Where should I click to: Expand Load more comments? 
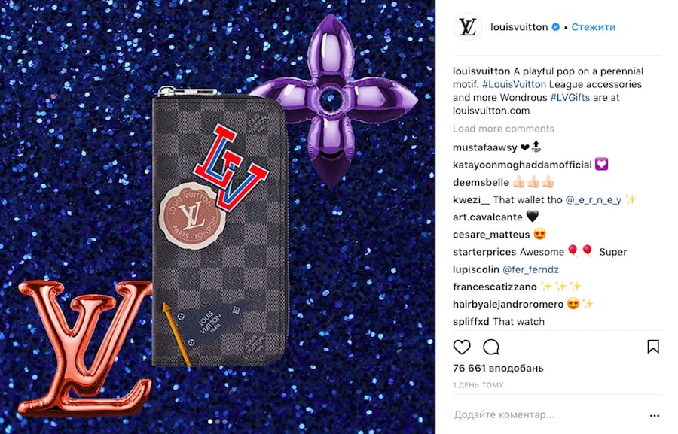coord(503,129)
